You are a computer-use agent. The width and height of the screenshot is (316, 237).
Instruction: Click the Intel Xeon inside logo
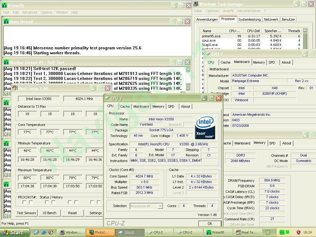coord(205,127)
